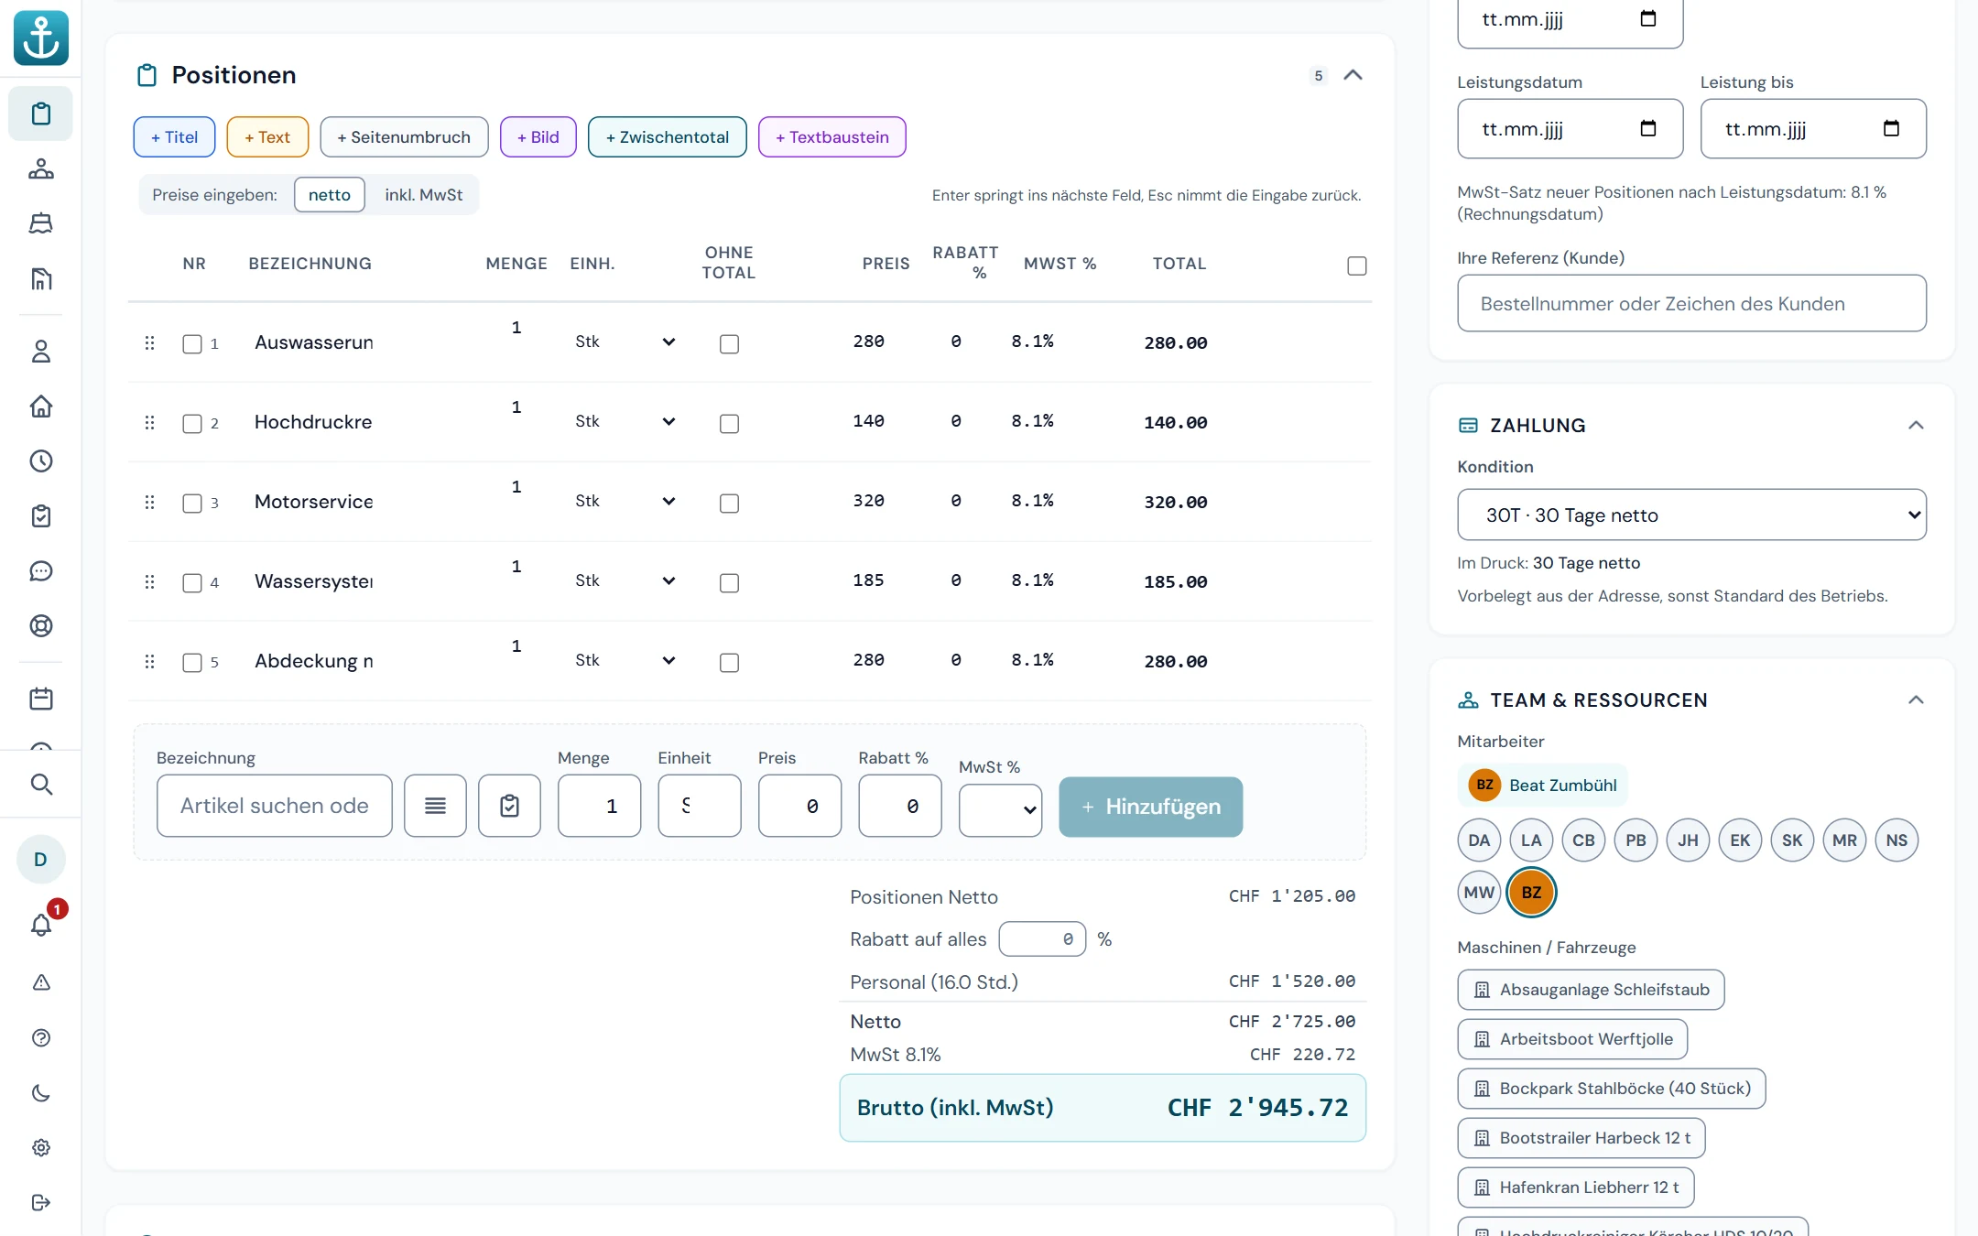Insert a Textbaustein
Screen dimensions: 1978x1236
(831, 137)
